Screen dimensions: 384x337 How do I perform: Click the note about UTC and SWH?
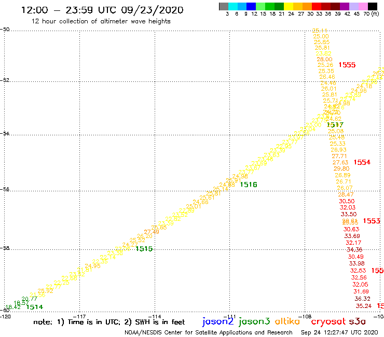(x=109, y=322)
